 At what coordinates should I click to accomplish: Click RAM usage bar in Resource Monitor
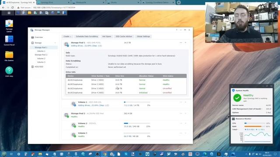[x=255, y=126]
